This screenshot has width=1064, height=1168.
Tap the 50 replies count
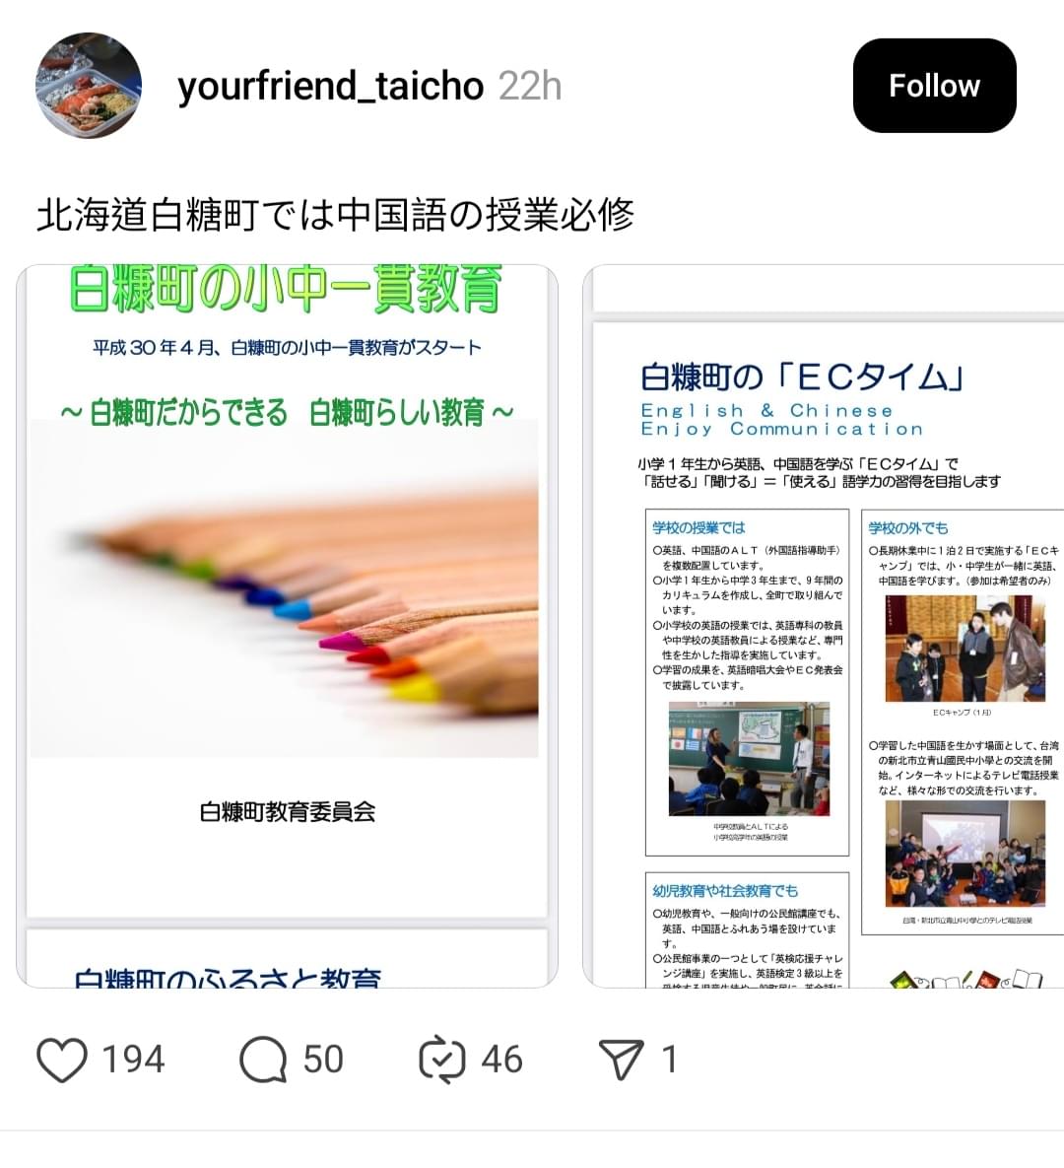click(323, 1060)
